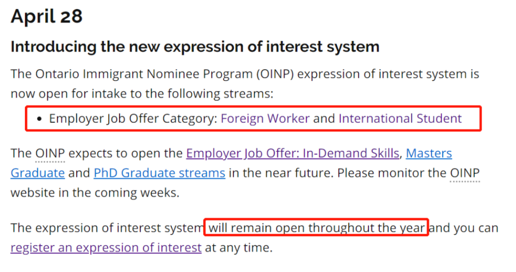The width and height of the screenshot is (516, 272).
Task: Open the Foreign Worker stream link
Action: pyautogui.click(x=265, y=119)
